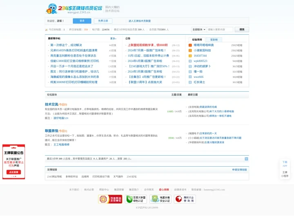Click the 舞林大会赞助商 badge
Viewport: 294px width, 220px height.
click(x=185, y=199)
